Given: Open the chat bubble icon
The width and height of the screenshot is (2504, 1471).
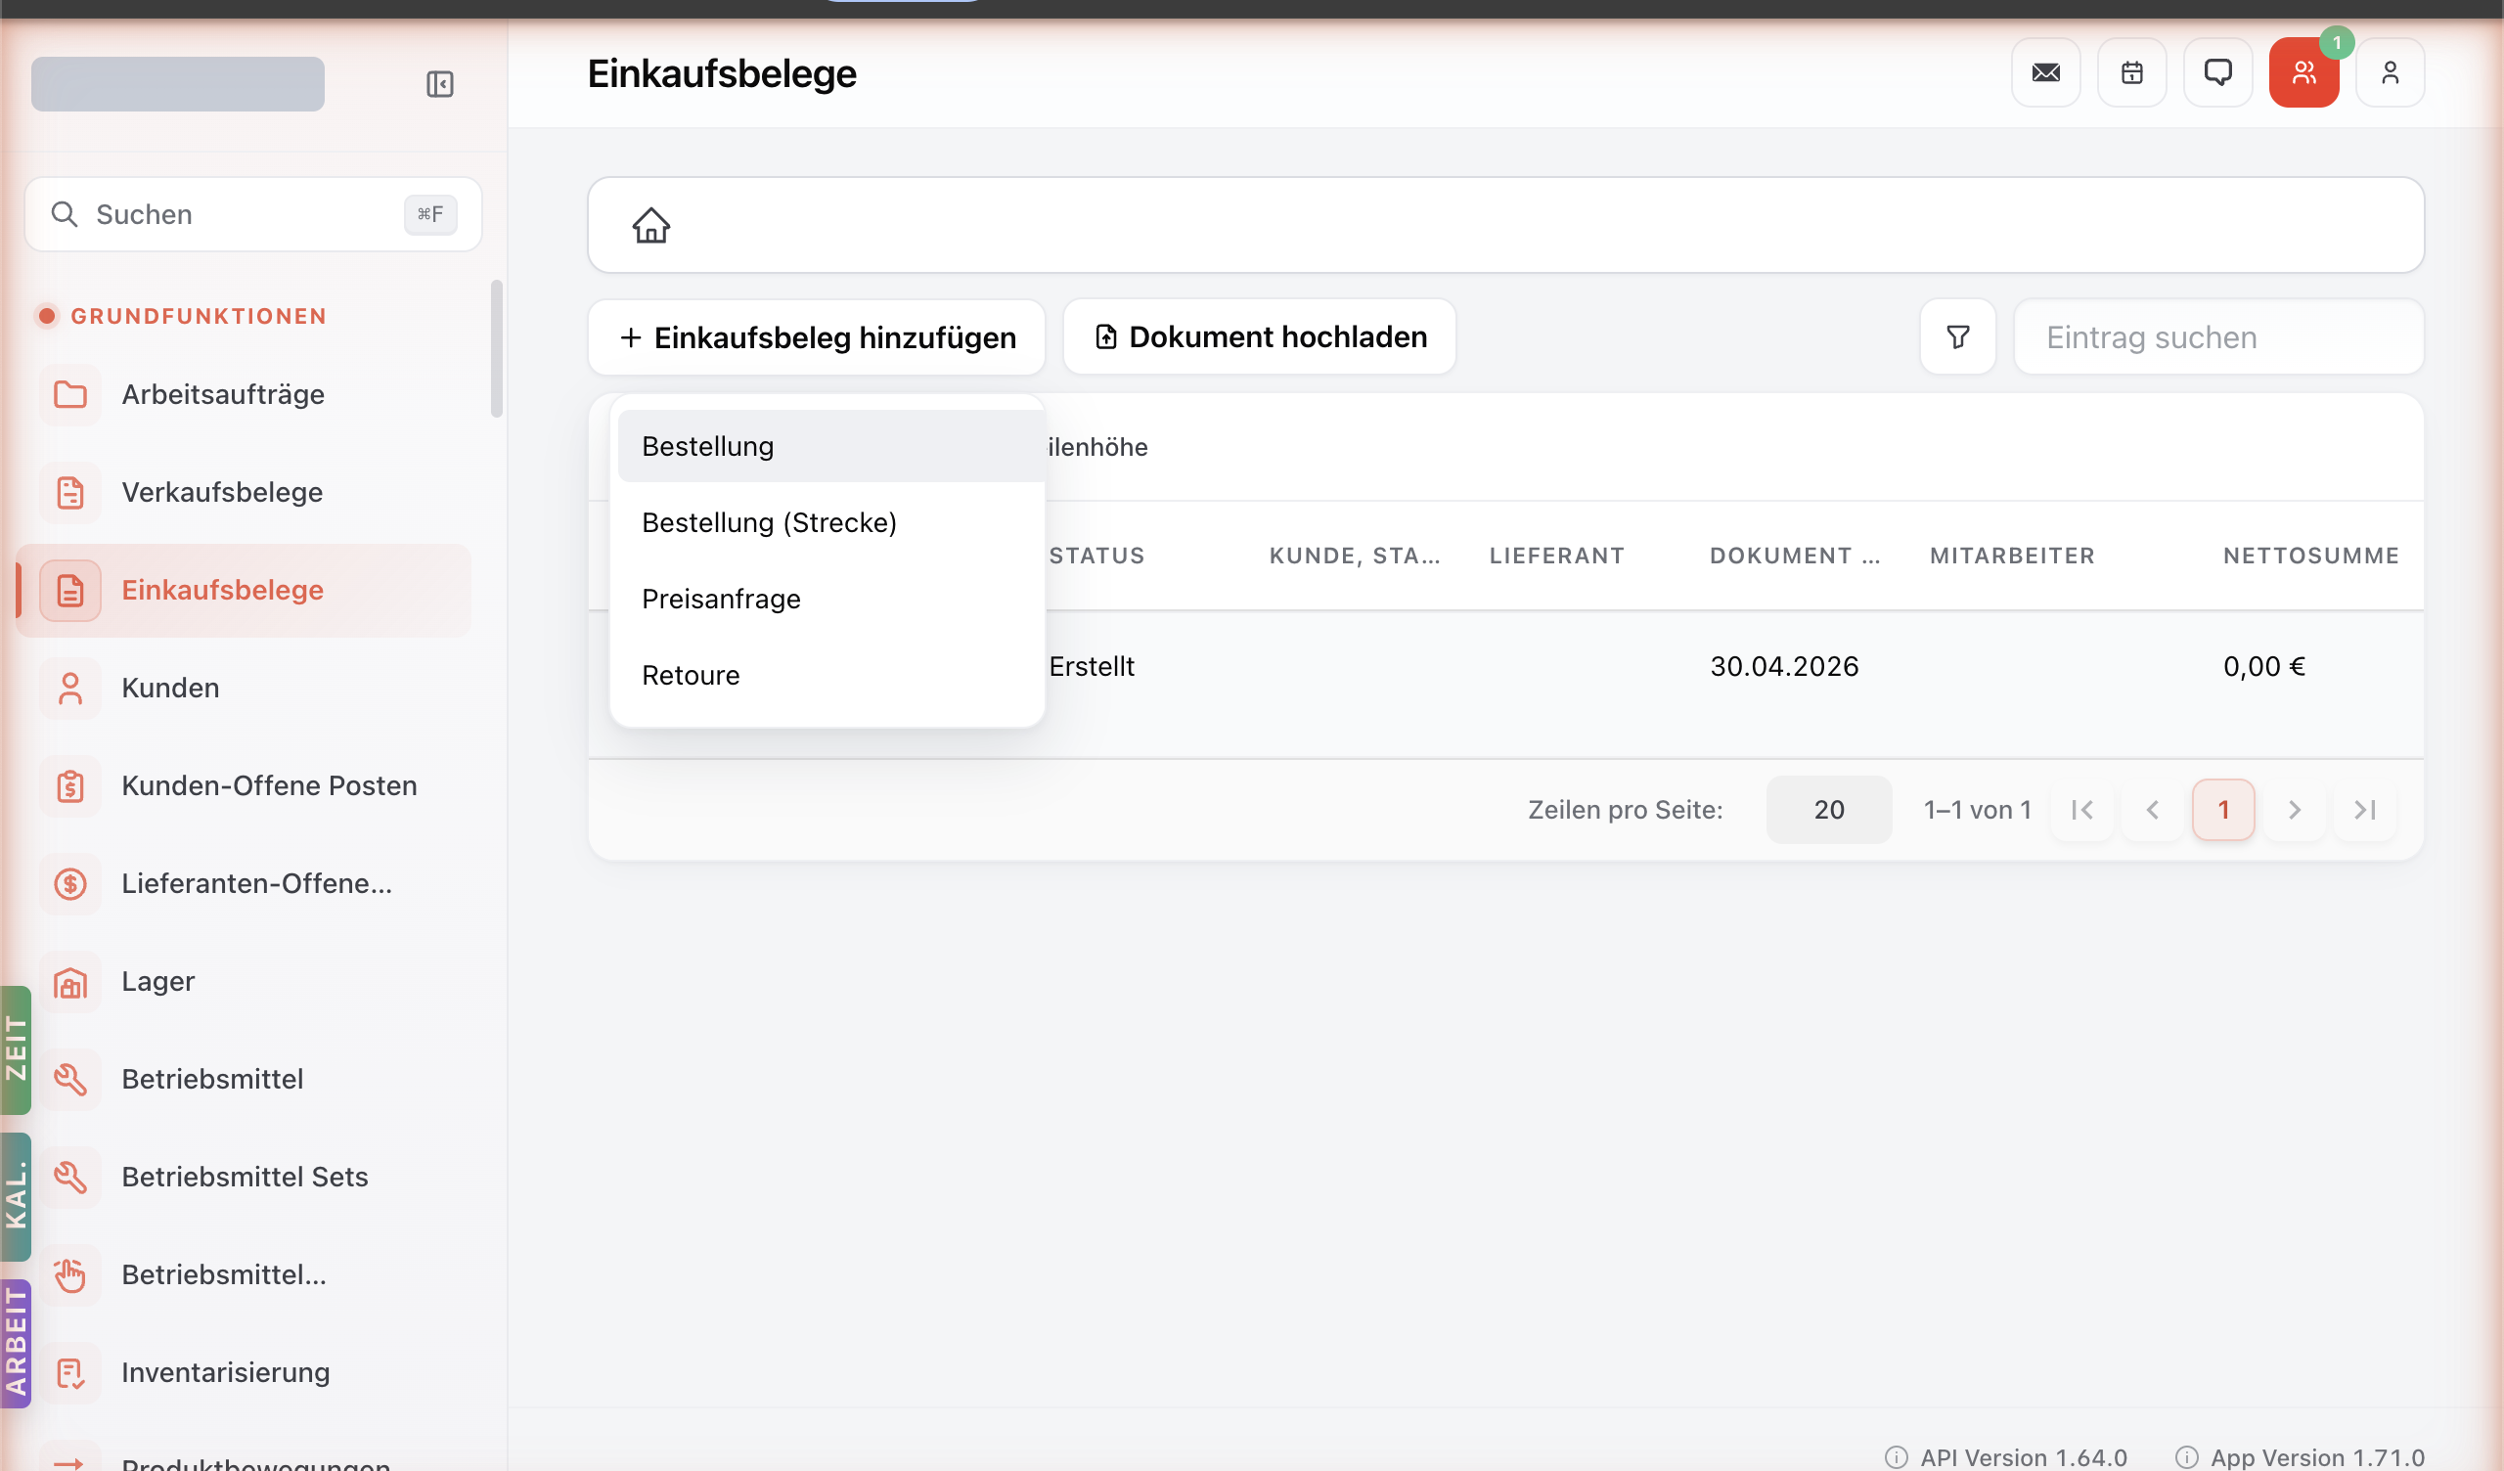Looking at the screenshot, I should click(x=2216, y=72).
